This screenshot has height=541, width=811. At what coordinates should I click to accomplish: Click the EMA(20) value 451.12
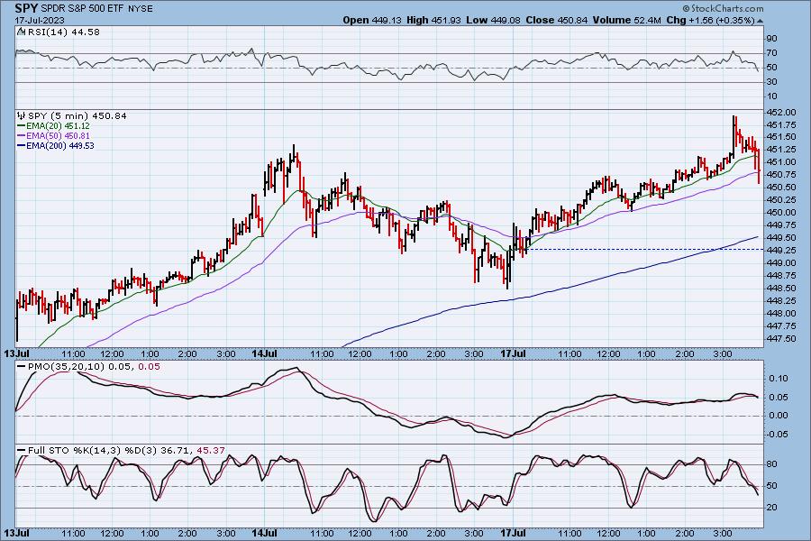[77, 126]
